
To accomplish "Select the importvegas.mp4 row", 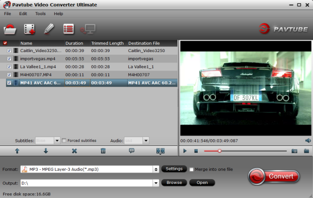I will (89, 59).
